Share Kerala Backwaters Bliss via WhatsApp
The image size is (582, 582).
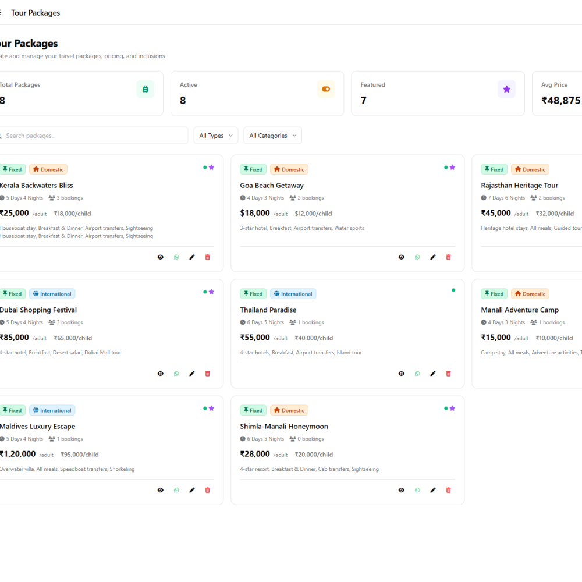pyautogui.click(x=176, y=257)
